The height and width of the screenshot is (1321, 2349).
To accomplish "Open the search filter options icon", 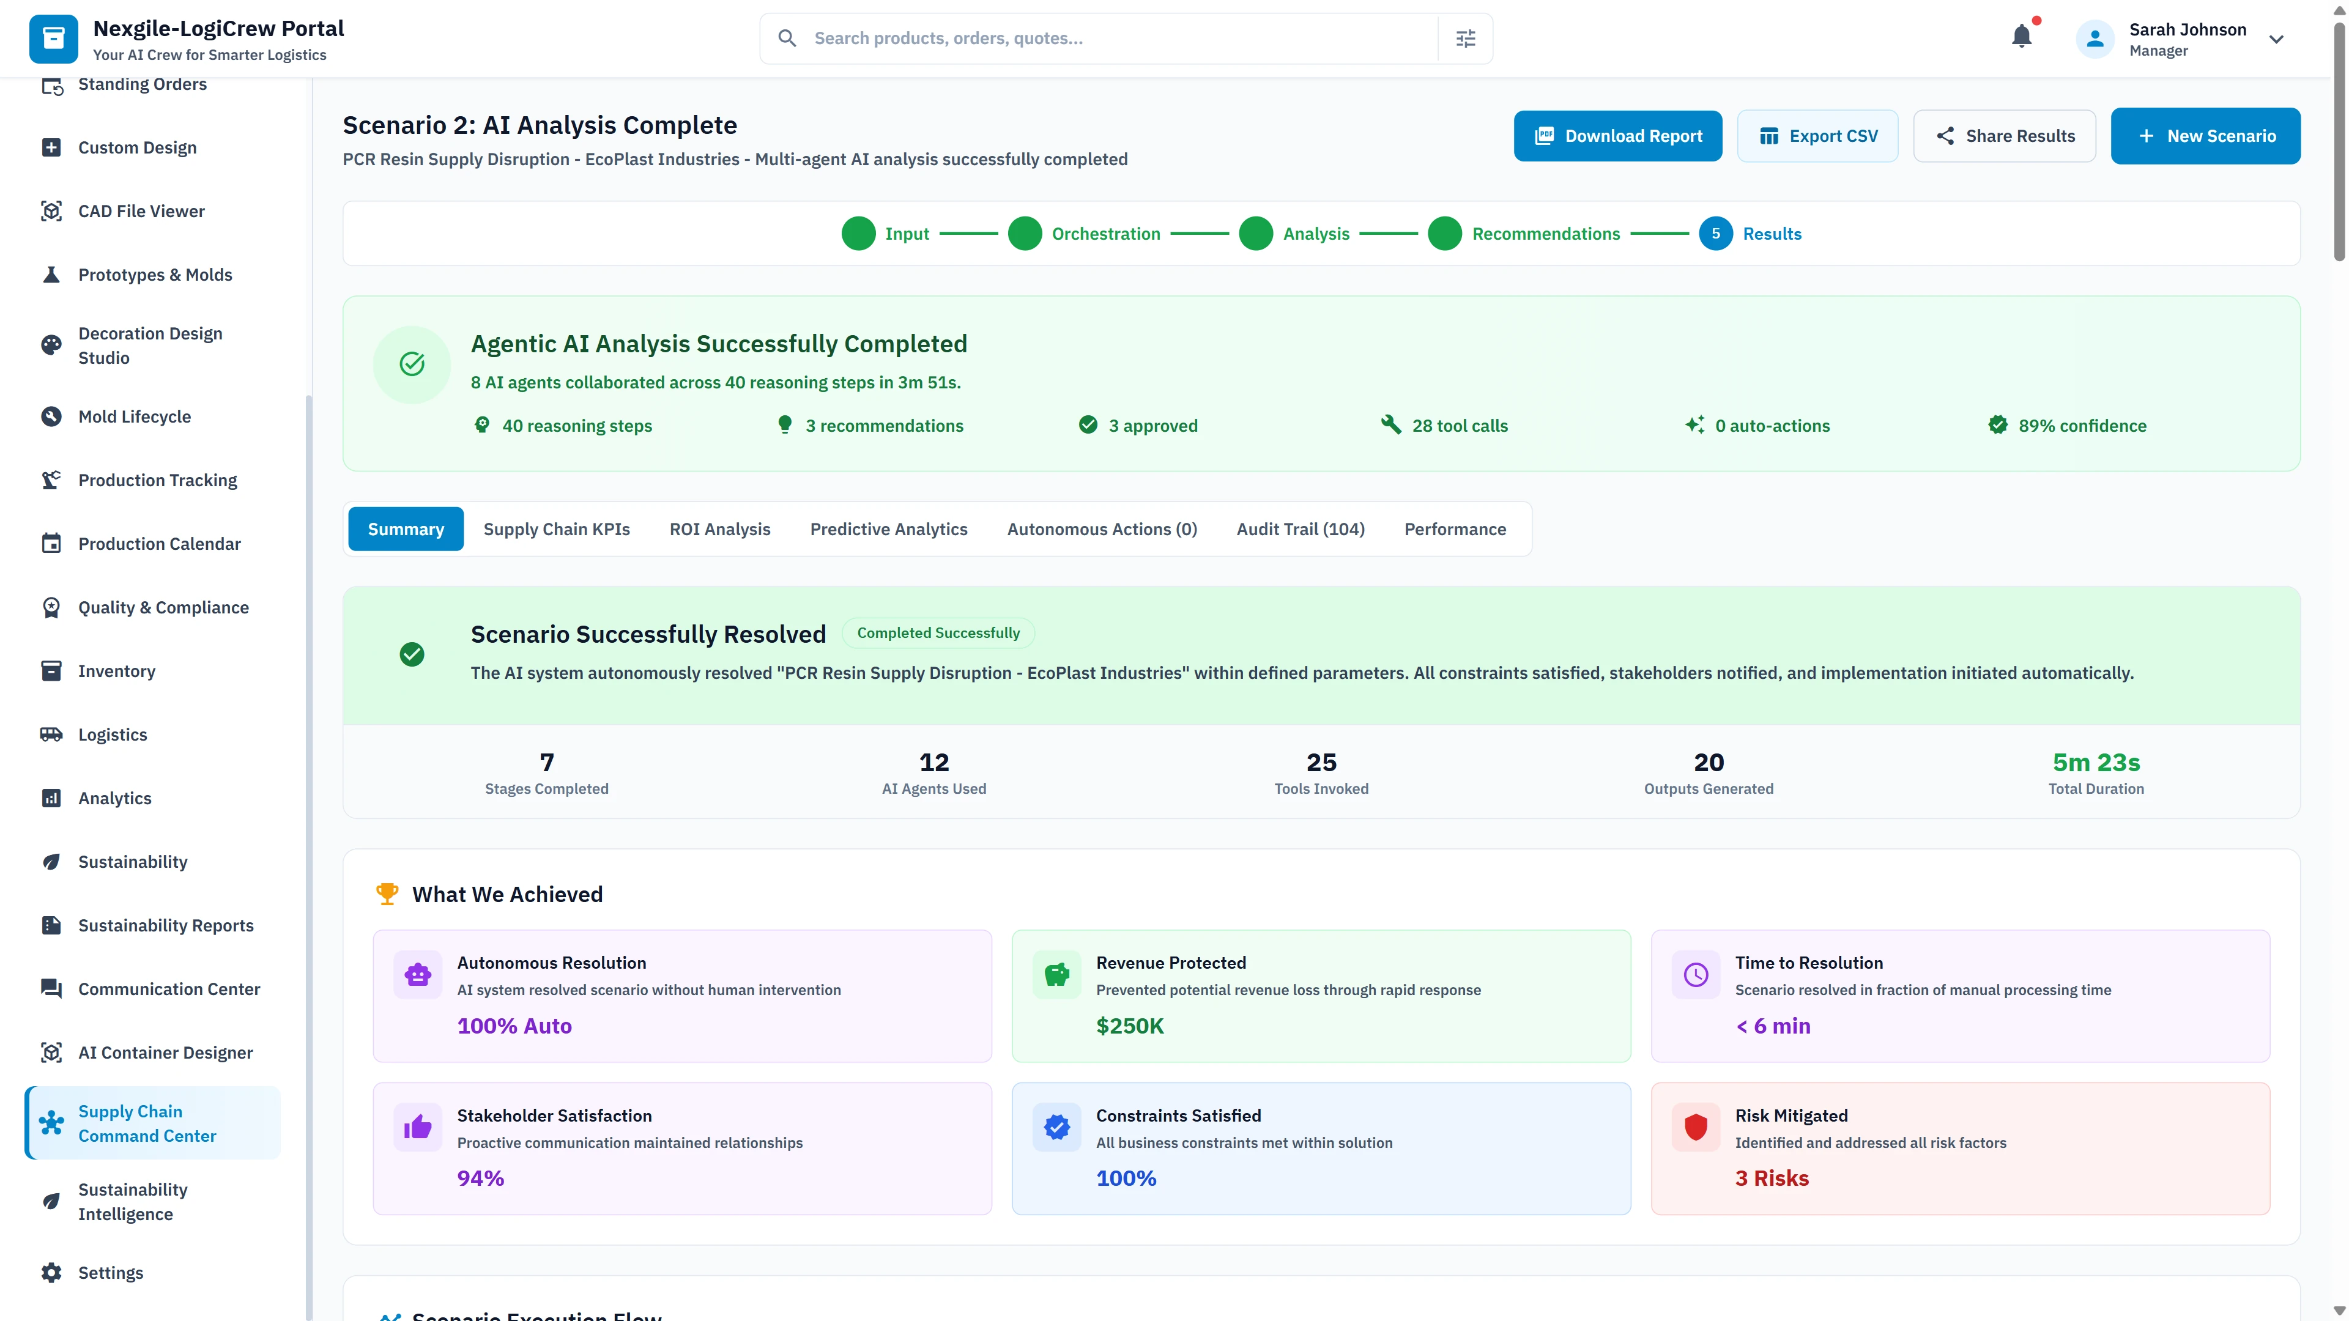I will point(1466,37).
